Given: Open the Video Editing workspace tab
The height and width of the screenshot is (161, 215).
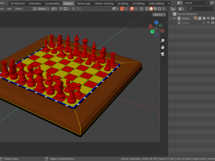Looking at the screenshot, I should pyautogui.click(x=156, y=4).
